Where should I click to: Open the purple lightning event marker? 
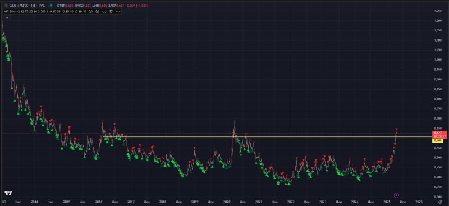[x=396, y=195]
